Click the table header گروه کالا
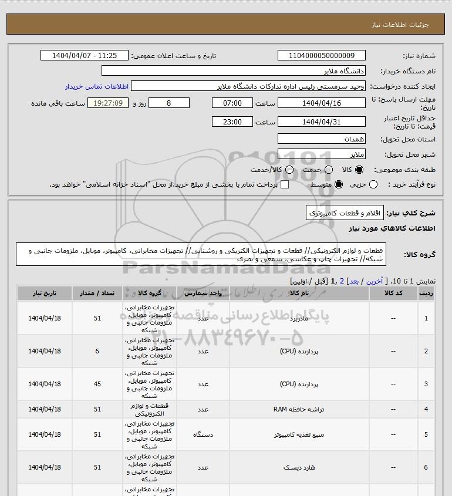 149,293
